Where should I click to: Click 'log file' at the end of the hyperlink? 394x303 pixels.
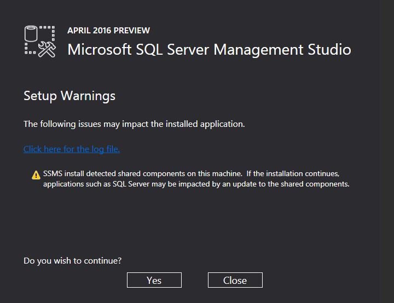(x=105, y=149)
